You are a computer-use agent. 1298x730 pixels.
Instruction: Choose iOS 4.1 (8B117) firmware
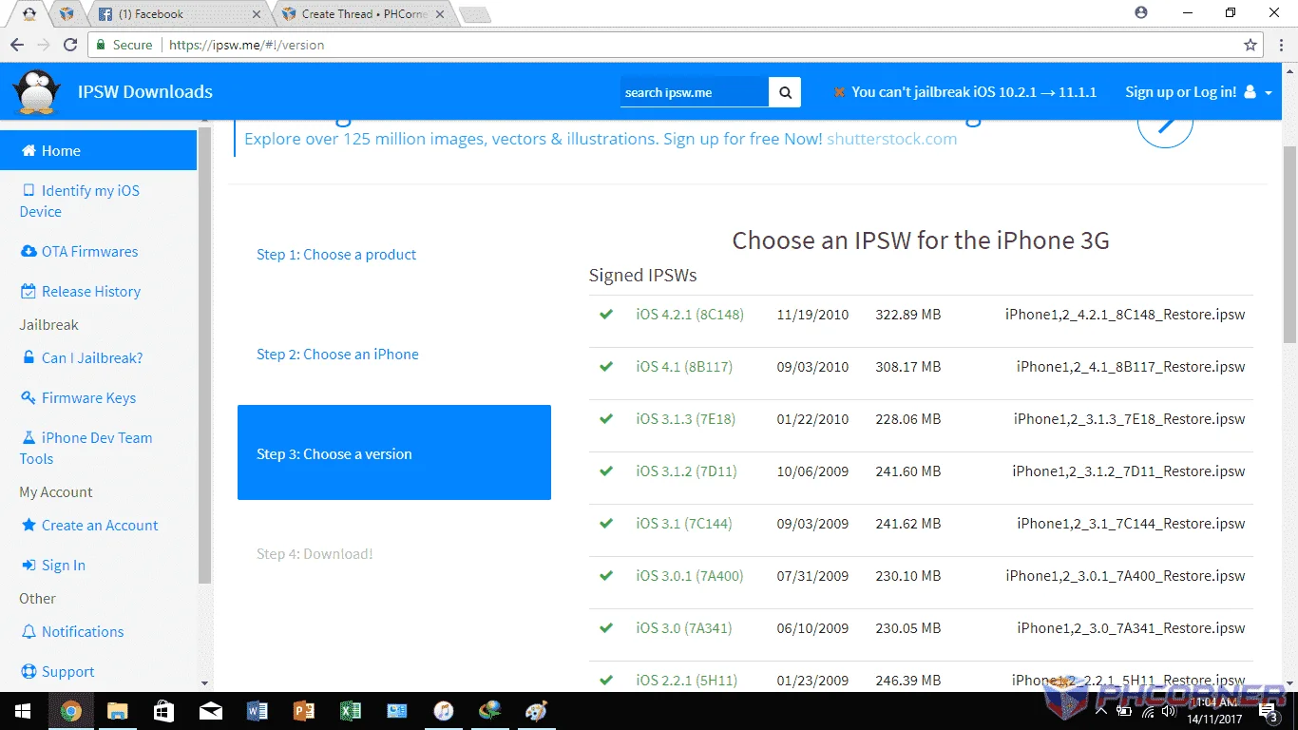click(x=684, y=367)
